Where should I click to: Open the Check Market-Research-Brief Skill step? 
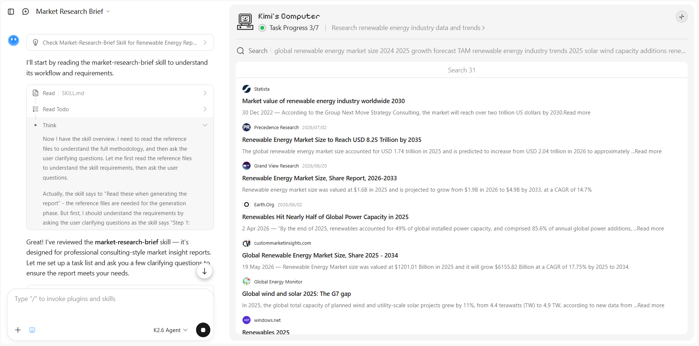(120, 43)
